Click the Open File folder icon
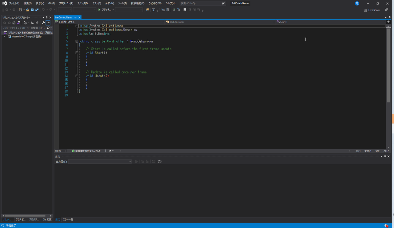 28,10
